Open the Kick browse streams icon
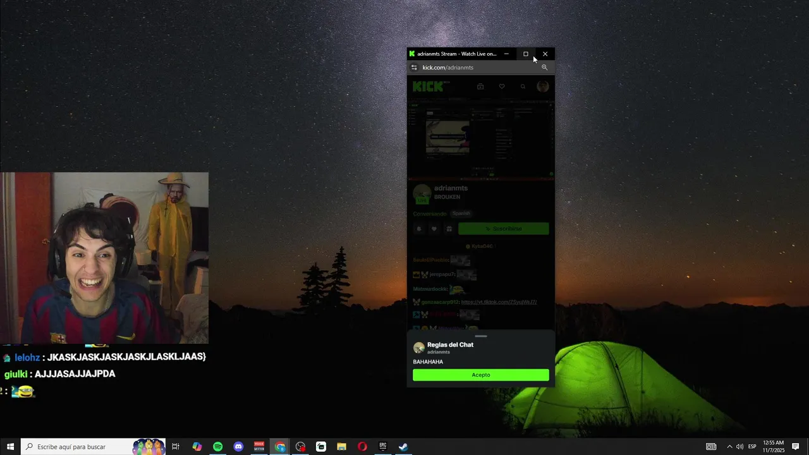 [x=480, y=87]
